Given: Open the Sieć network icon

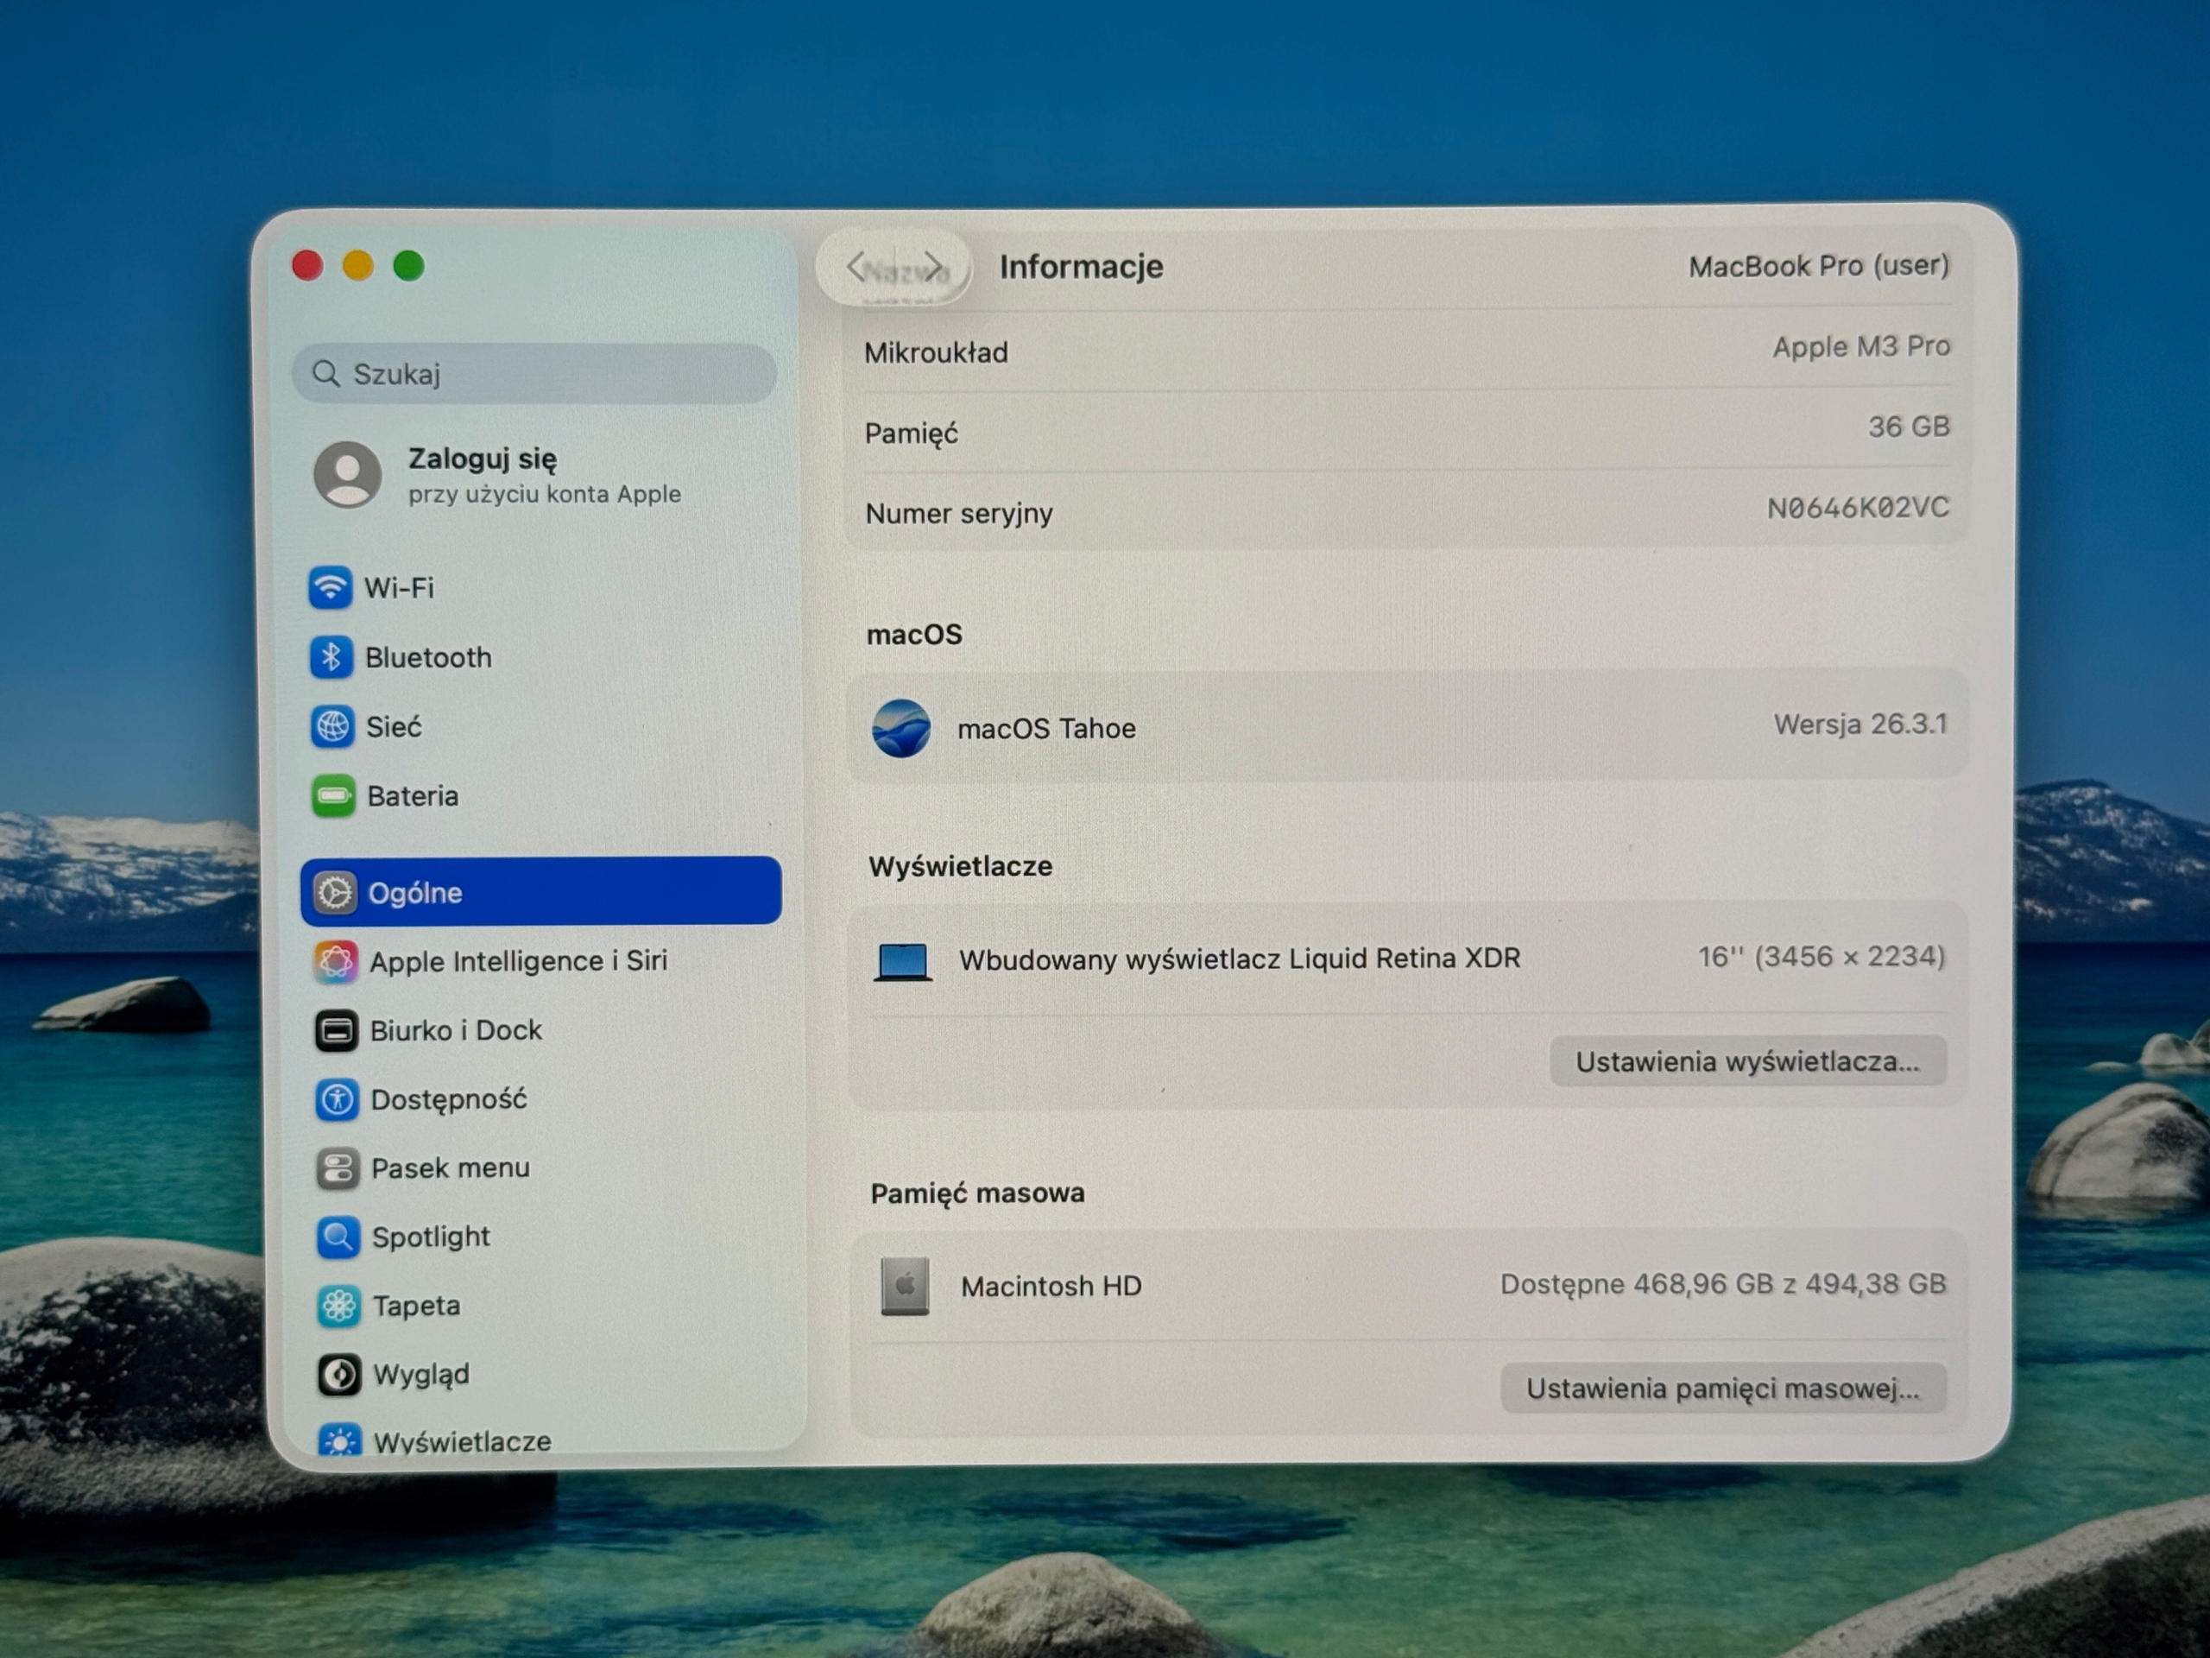Looking at the screenshot, I should point(331,726).
